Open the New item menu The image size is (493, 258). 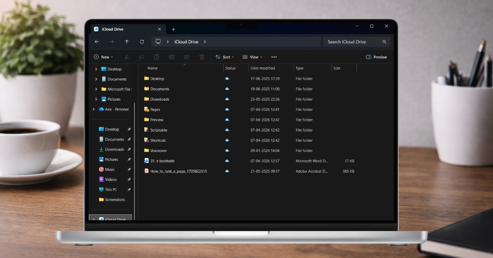point(103,57)
